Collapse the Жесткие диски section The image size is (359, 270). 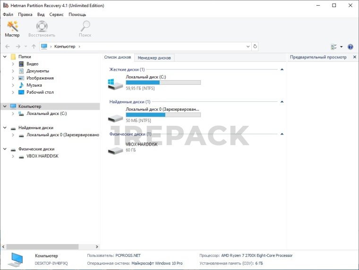point(282,70)
